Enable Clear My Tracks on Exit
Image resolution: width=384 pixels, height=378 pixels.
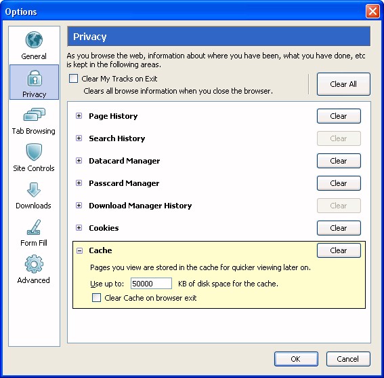73,79
